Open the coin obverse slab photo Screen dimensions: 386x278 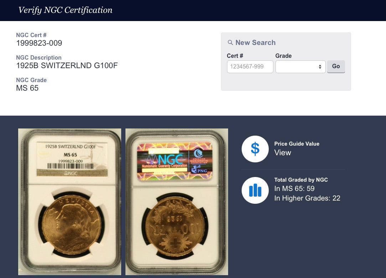[70, 202]
